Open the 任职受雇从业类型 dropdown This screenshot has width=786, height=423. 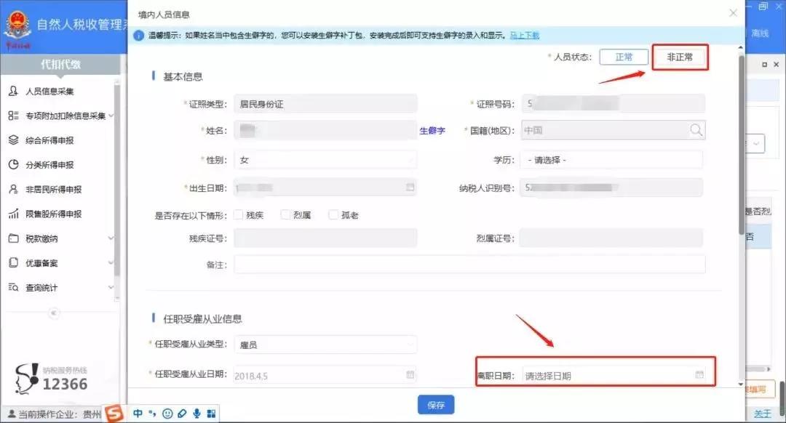click(x=325, y=345)
